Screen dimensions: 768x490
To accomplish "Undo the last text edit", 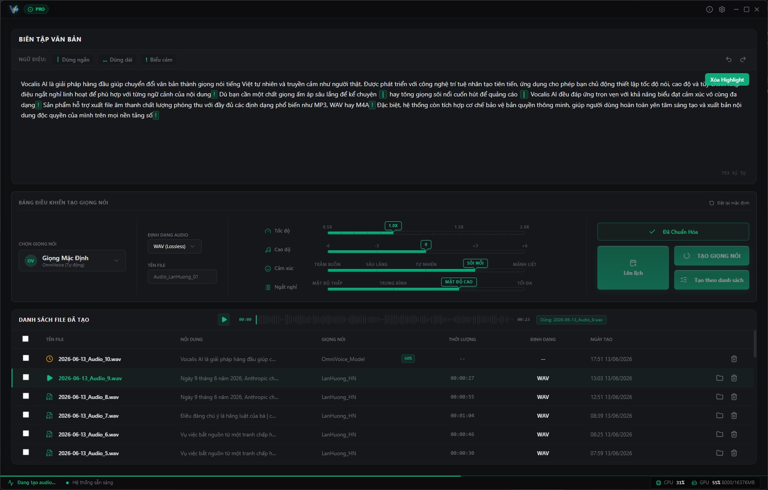I will coord(729,59).
